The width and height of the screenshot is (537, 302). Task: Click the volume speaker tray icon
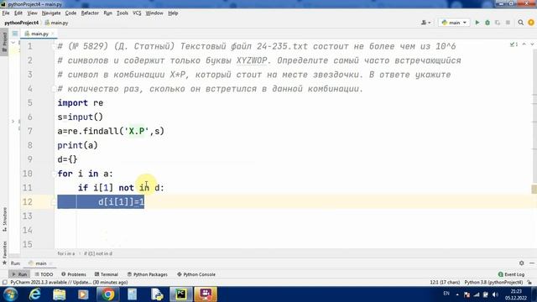(x=495, y=294)
